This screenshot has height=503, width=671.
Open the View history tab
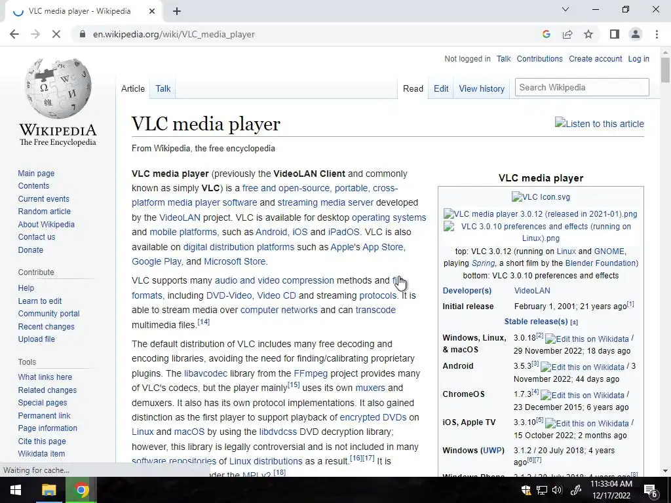(482, 88)
